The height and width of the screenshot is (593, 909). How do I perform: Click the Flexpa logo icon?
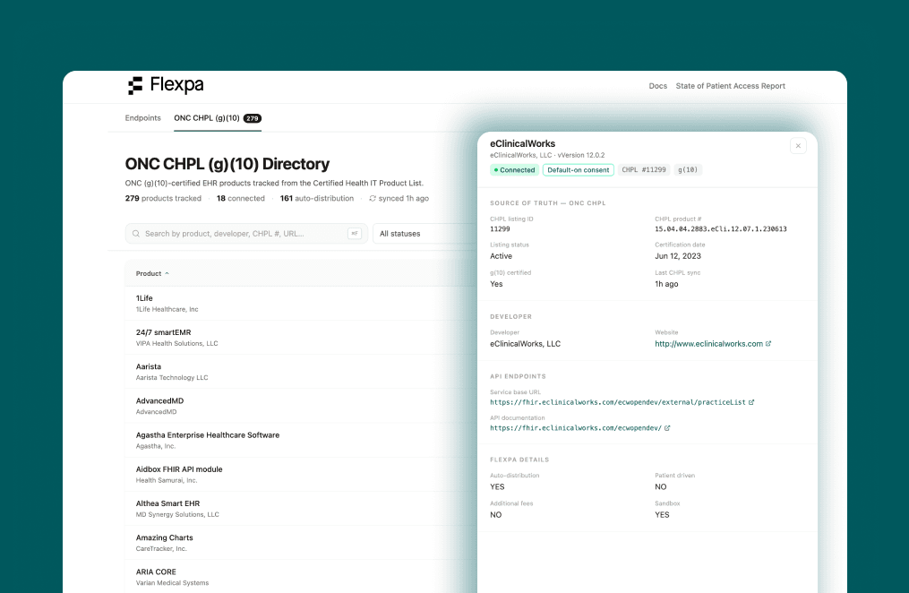point(135,85)
